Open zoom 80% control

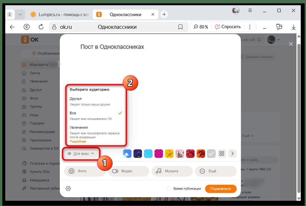[x=201, y=27]
